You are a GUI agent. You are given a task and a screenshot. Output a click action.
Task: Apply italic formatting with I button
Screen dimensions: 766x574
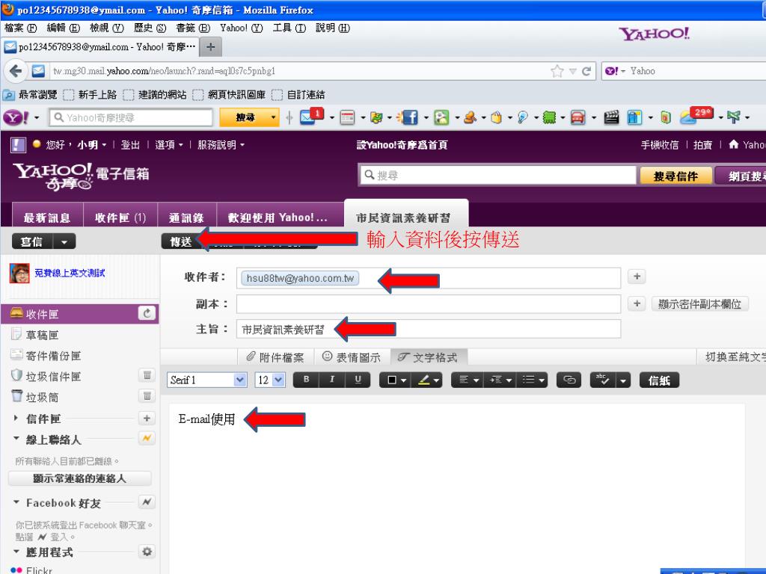point(332,380)
